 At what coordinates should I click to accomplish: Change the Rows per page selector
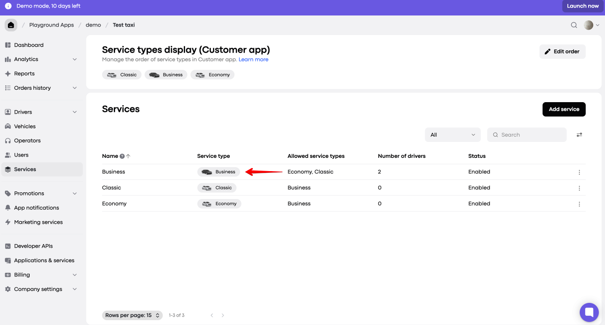(x=132, y=315)
